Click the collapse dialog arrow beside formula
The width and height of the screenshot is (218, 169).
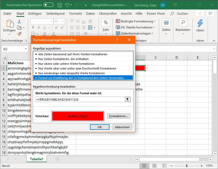[x=128, y=99]
